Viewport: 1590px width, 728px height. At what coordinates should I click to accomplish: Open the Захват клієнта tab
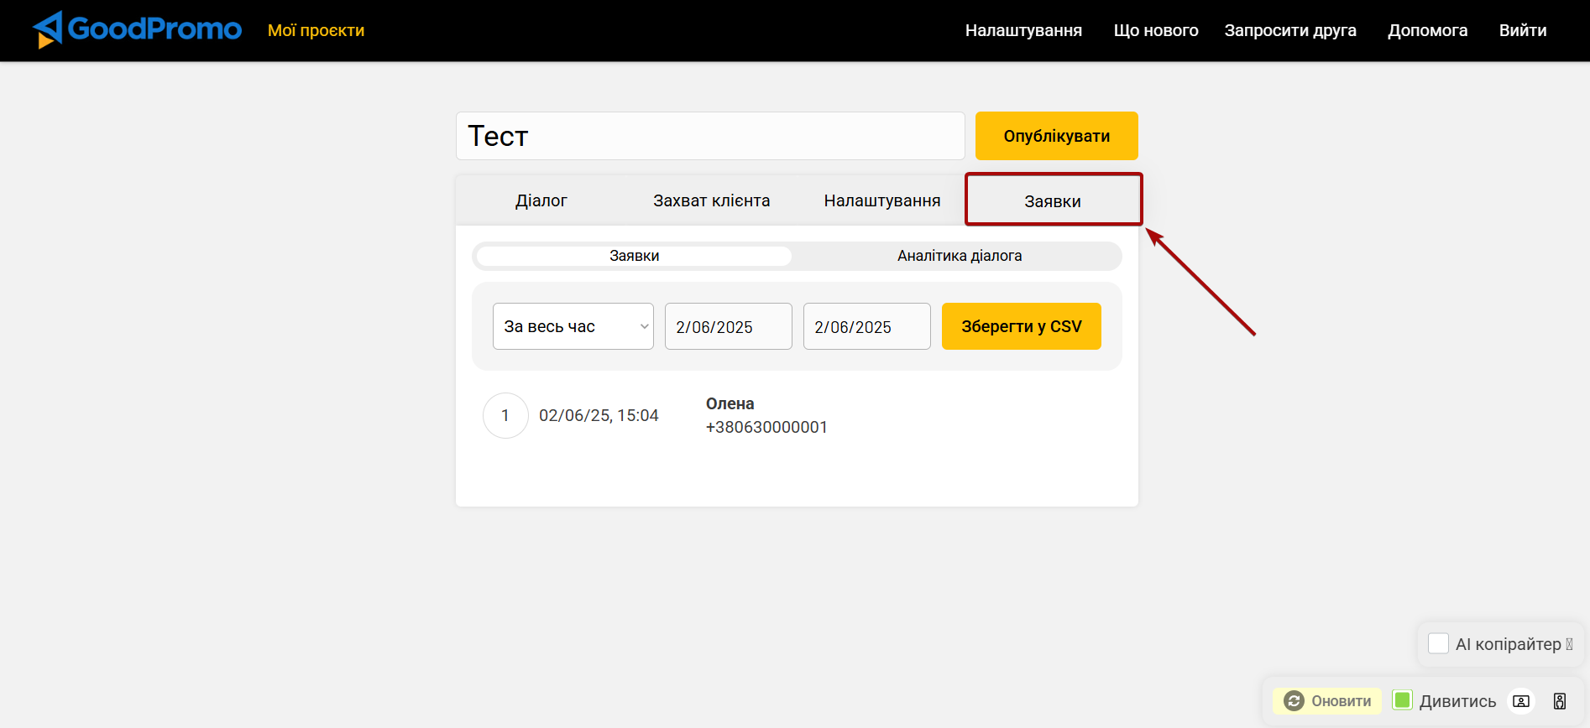coord(712,200)
